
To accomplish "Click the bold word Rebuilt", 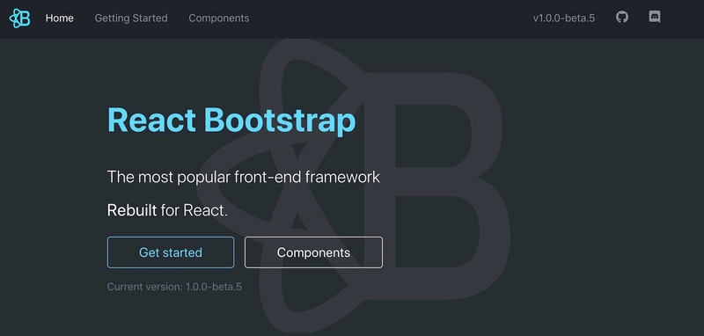I will point(132,210).
